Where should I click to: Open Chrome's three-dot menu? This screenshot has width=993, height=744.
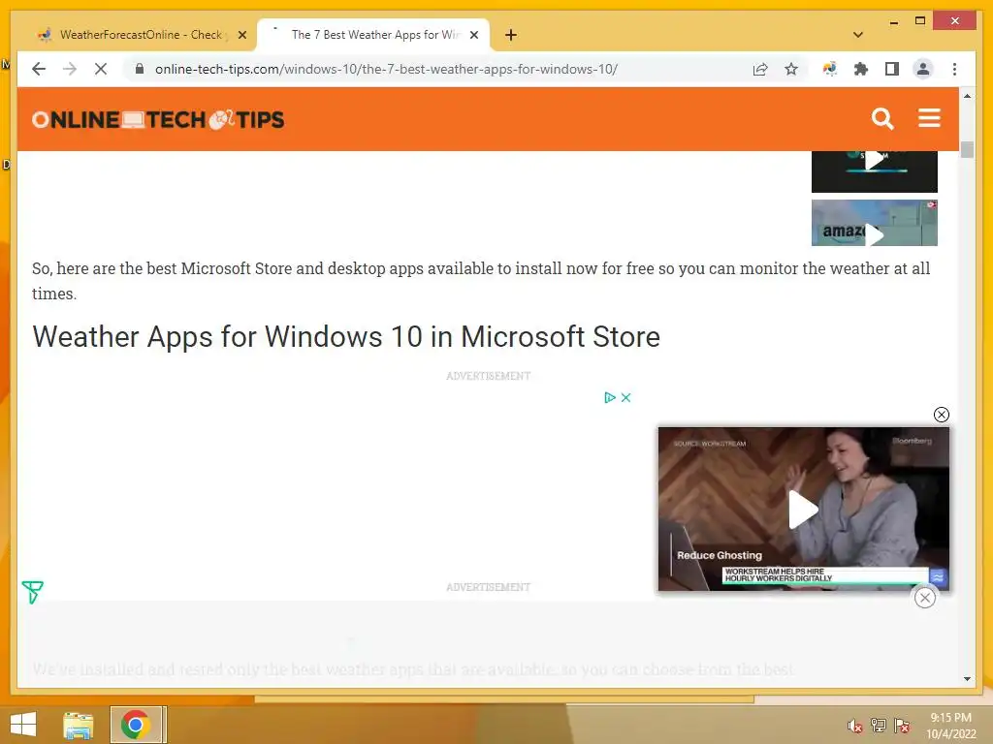pos(954,69)
